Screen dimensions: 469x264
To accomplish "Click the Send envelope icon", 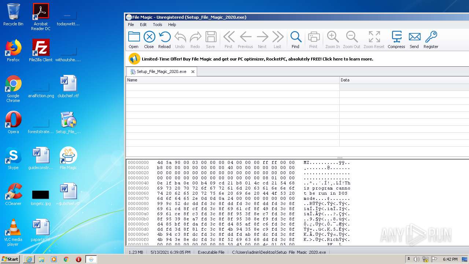I will [x=414, y=40].
